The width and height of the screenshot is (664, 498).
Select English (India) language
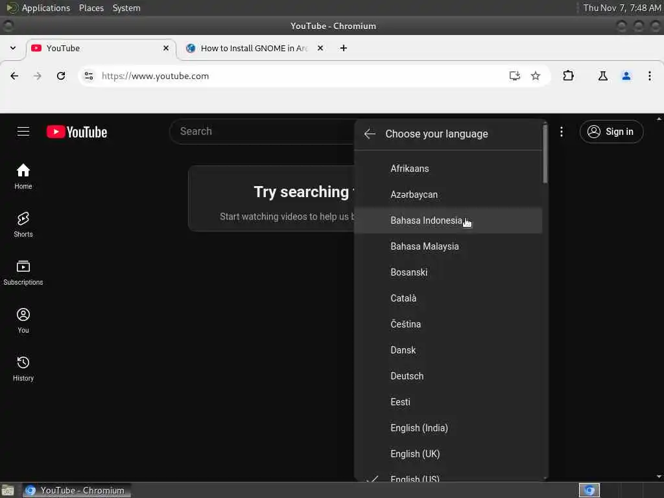pyautogui.click(x=449, y=428)
